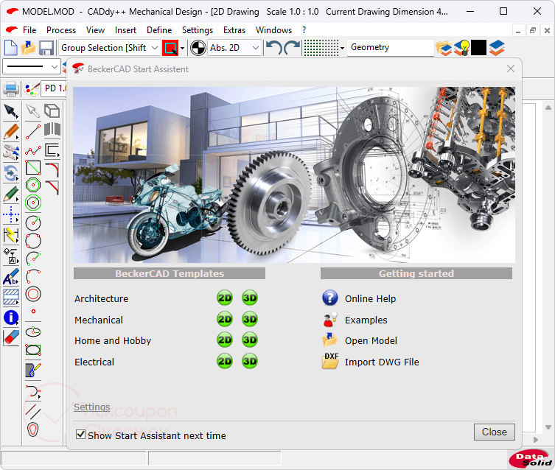Image resolution: width=555 pixels, height=470 pixels.
Task: Choose Home and Hobby 2D template
Action: 225,340
